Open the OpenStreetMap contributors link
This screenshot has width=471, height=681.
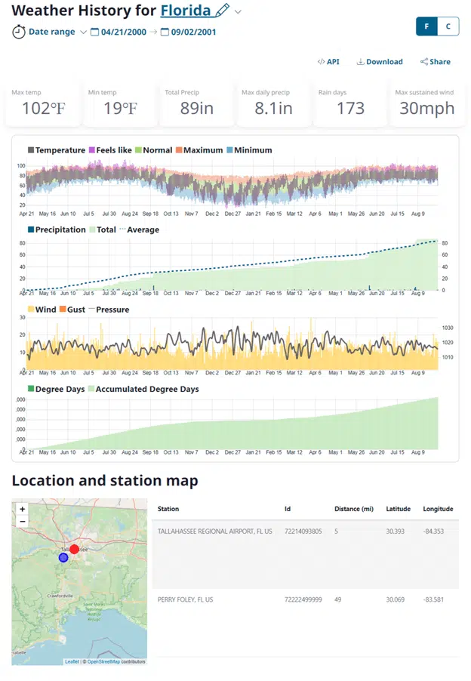coord(115,661)
